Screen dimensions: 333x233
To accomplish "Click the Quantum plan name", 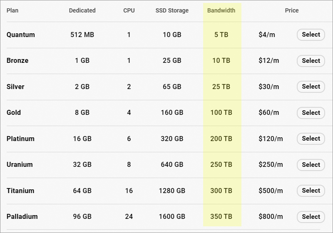I will (21, 35).
